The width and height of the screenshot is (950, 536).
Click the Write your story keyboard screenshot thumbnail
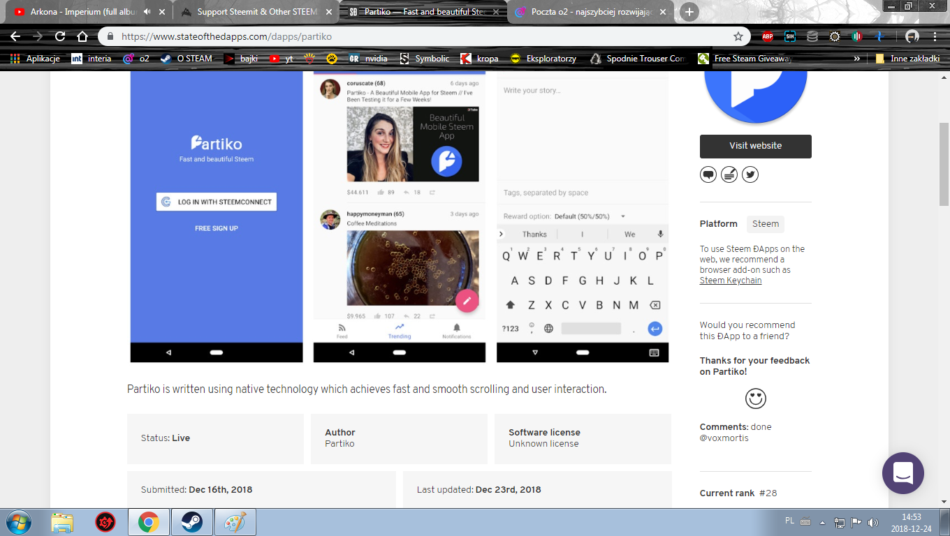click(x=583, y=217)
